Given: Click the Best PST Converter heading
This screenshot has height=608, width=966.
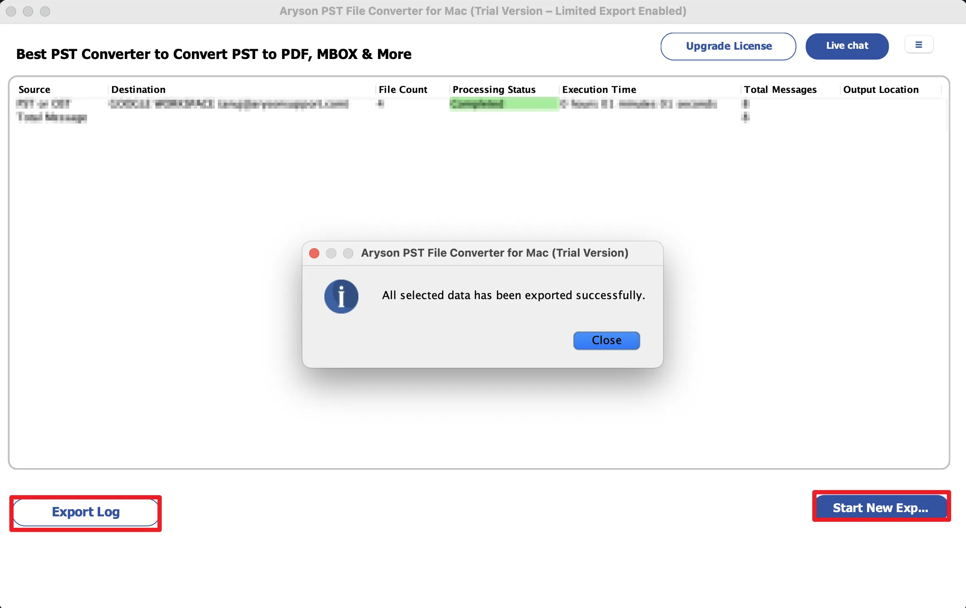Looking at the screenshot, I should 214,54.
